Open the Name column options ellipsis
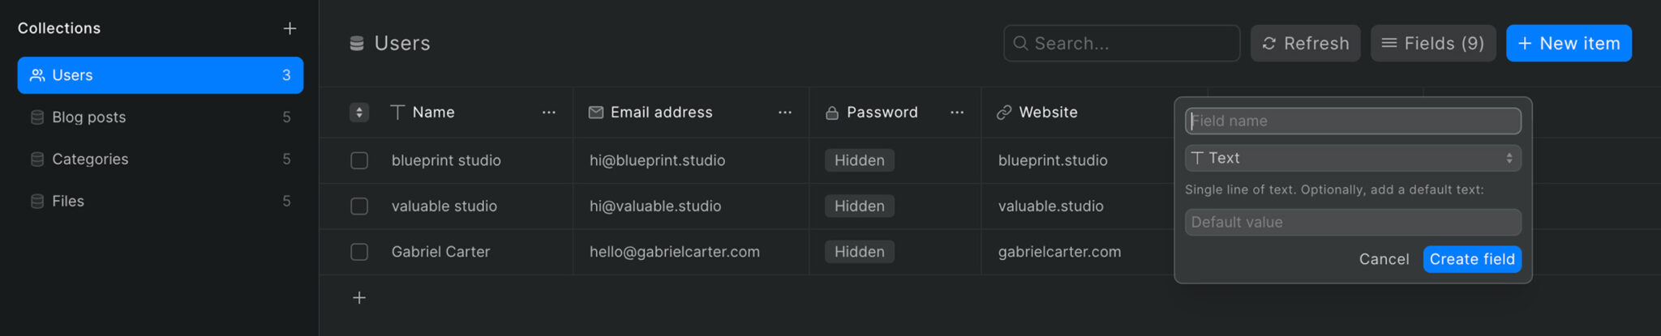Screen dimensions: 1661x336 click(x=549, y=113)
